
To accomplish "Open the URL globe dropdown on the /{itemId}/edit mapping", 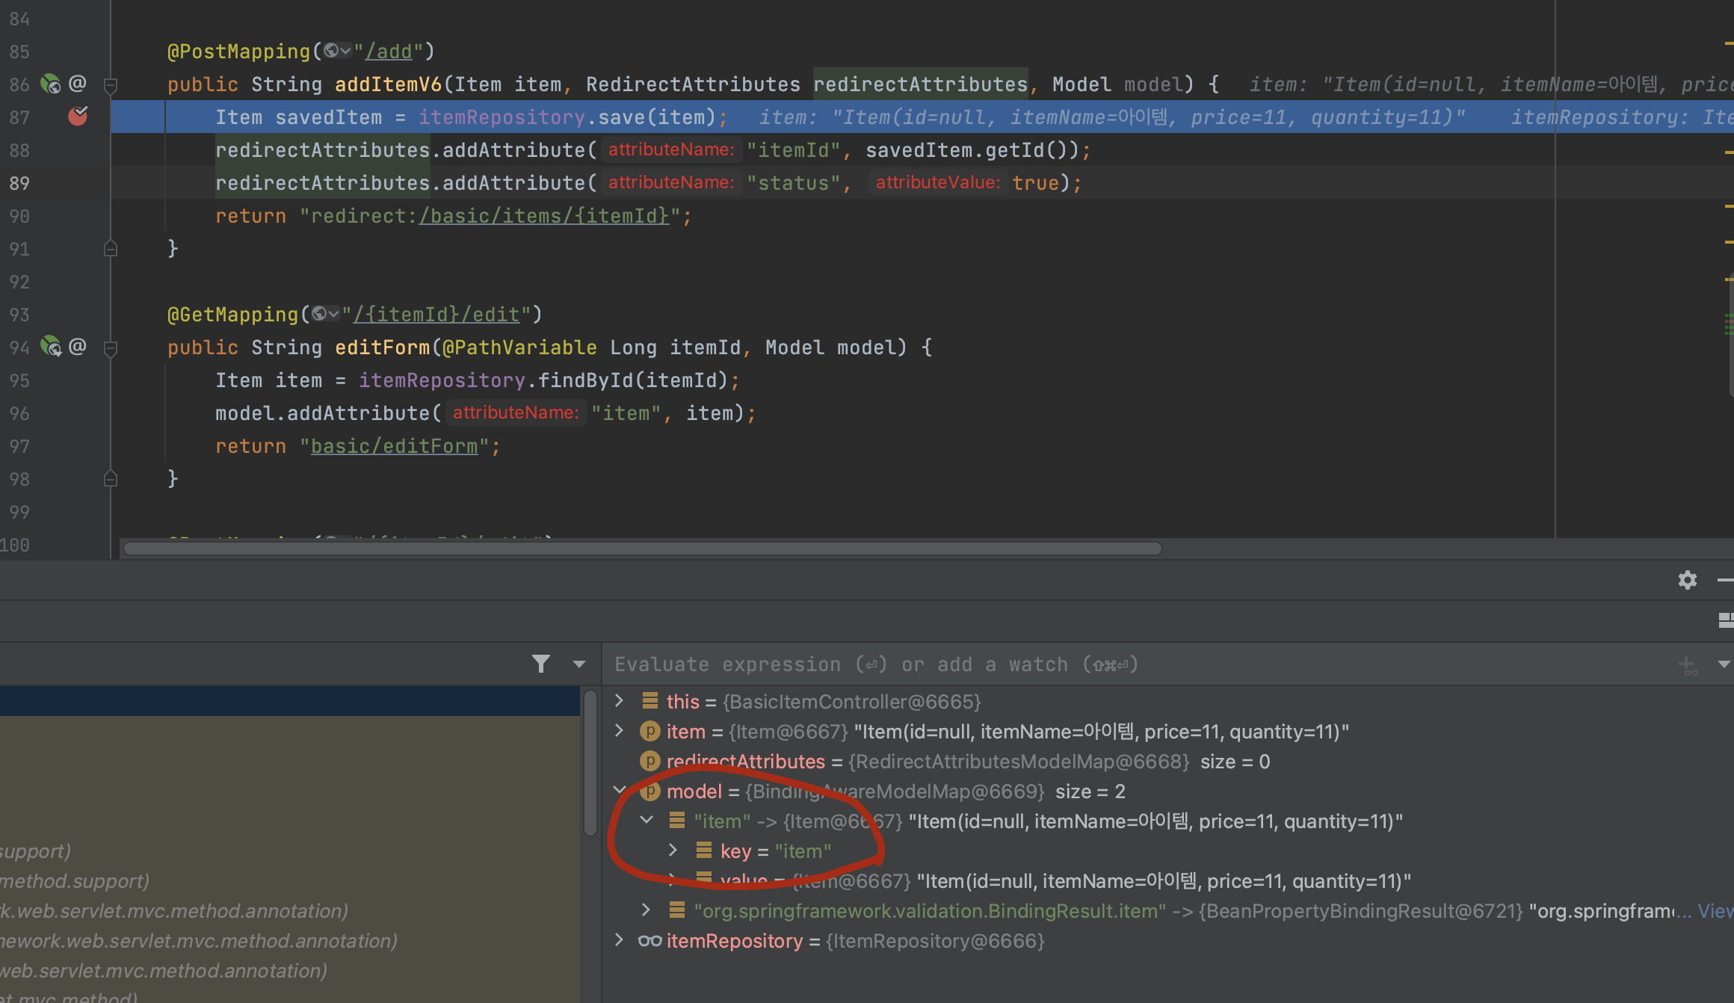I will 325,314.
